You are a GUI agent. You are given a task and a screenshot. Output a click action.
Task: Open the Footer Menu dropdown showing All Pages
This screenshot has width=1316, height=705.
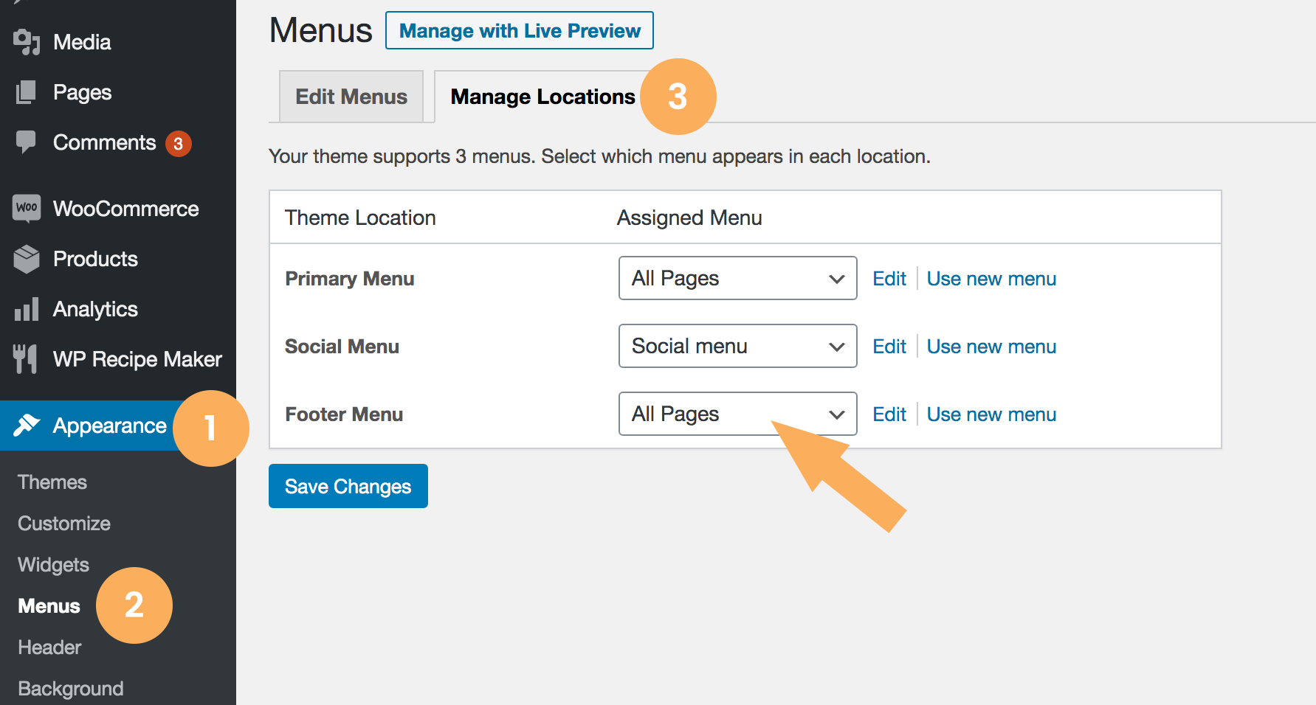coord(737,414)
